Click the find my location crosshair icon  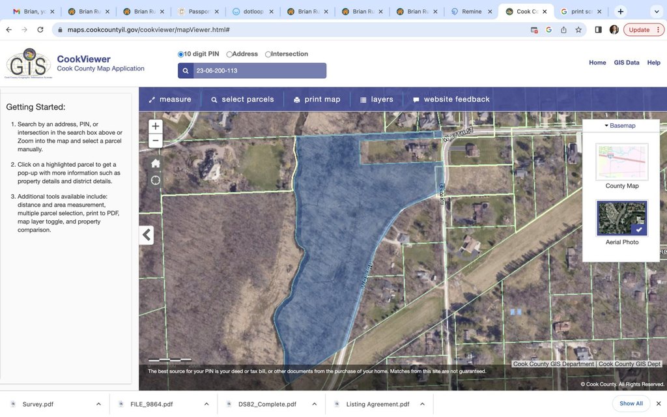[x=155, y=180]
